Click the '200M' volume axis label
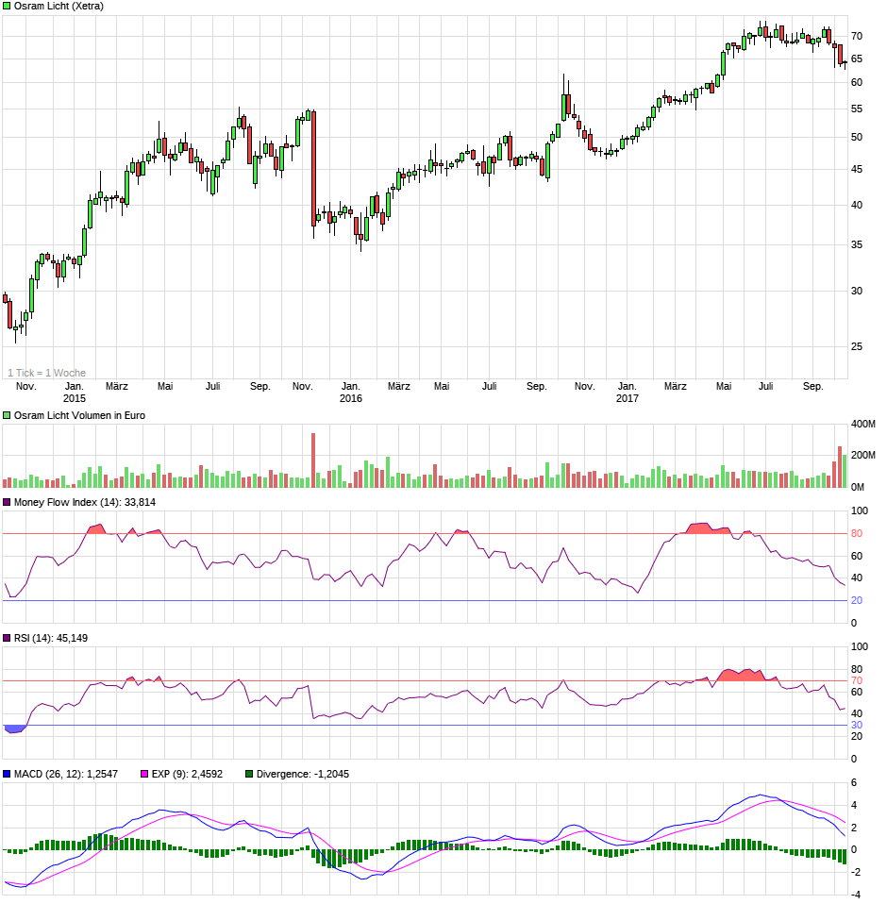Viewport: 887px width, 904px height. [x=863, y=456]
